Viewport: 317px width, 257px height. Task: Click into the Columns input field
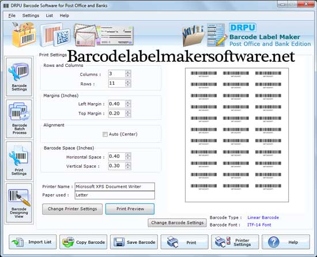click(117, 74)
